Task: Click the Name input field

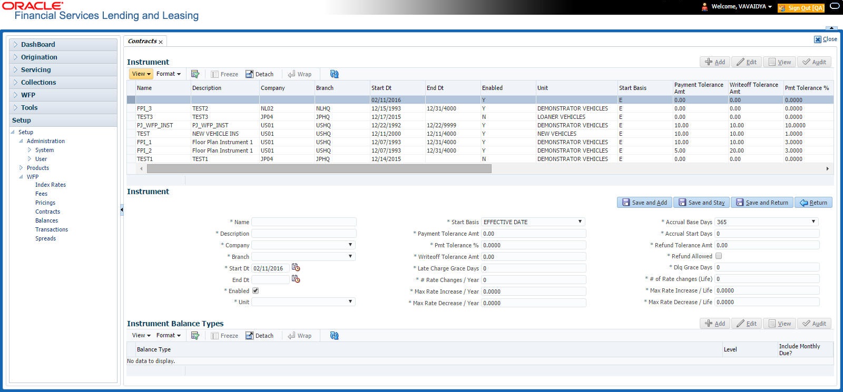Action: (303, 222)
